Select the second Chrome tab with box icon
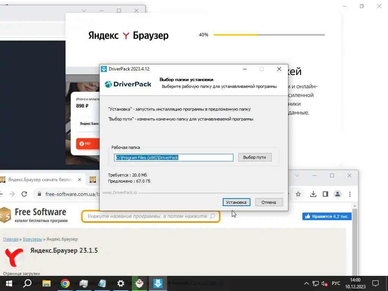 [x=93, y=180]
